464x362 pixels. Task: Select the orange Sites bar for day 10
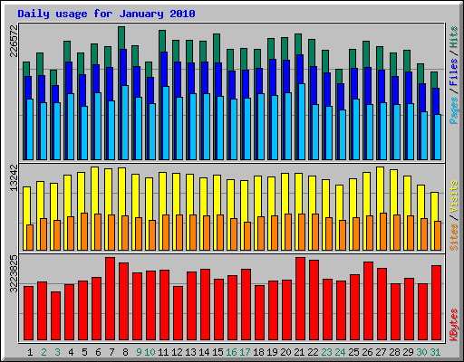(152, 235)
